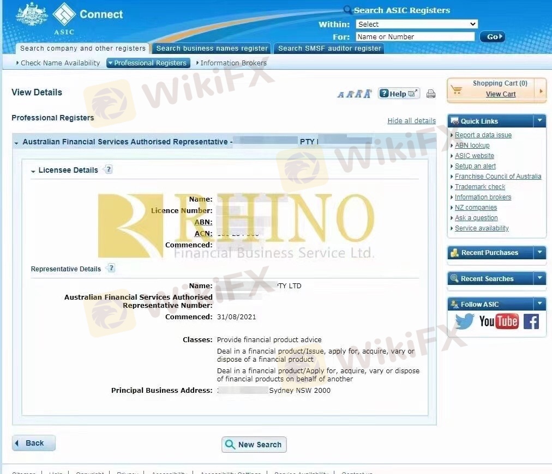Viewport: 552px width, 474px height.
Task: Expand the Recent Searches panel
Action: tap(539, 278)
